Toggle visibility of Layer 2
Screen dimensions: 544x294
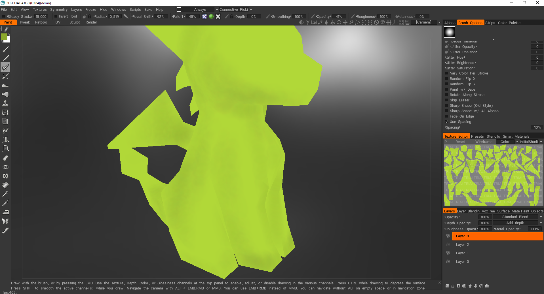[x=448, y=245]
